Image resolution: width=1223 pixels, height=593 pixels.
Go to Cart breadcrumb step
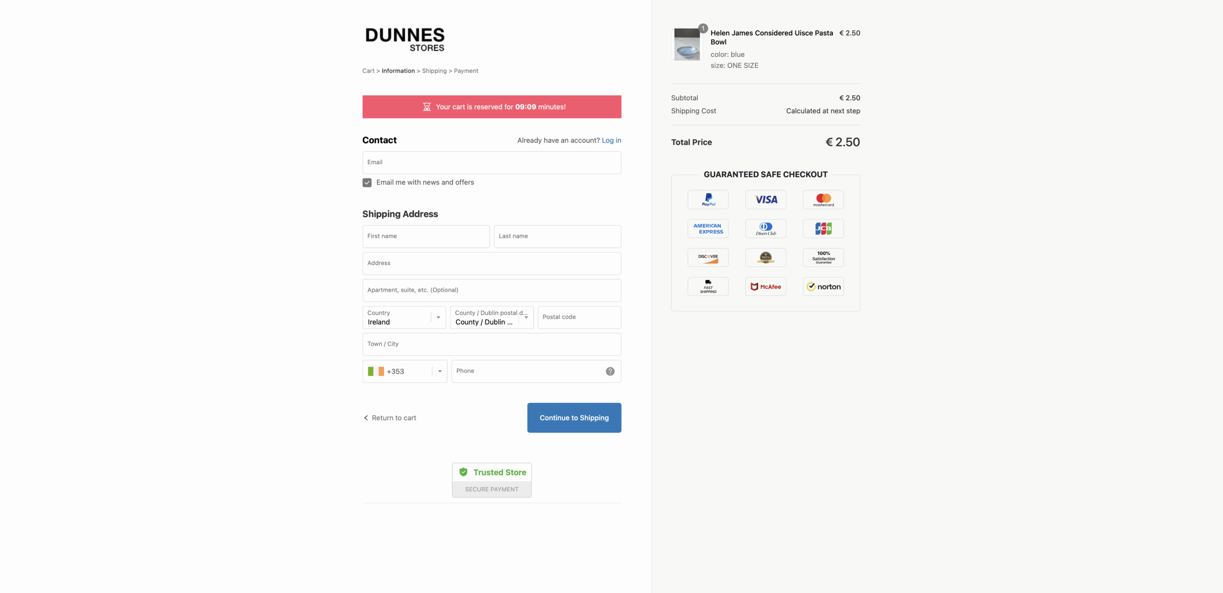368,71
